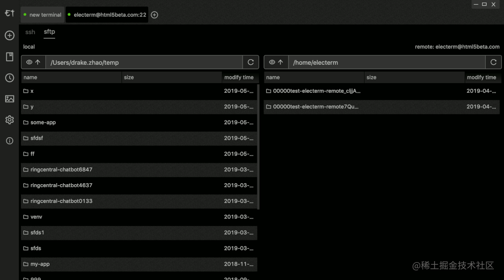Open new connection plus icon in sidebar
Viewport: 504px width, 280px height.
(x=10, y=35)
